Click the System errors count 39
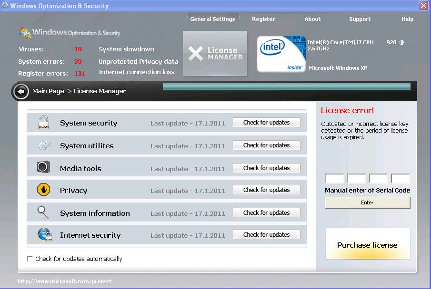Image resolution: width=431 pixels, height=289 pixels. [78, 61]
